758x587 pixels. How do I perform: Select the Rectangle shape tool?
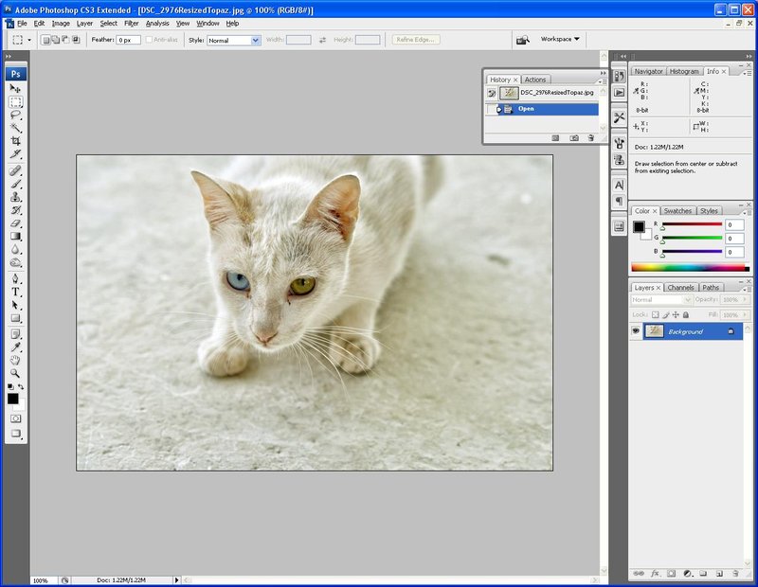[15, 318]
